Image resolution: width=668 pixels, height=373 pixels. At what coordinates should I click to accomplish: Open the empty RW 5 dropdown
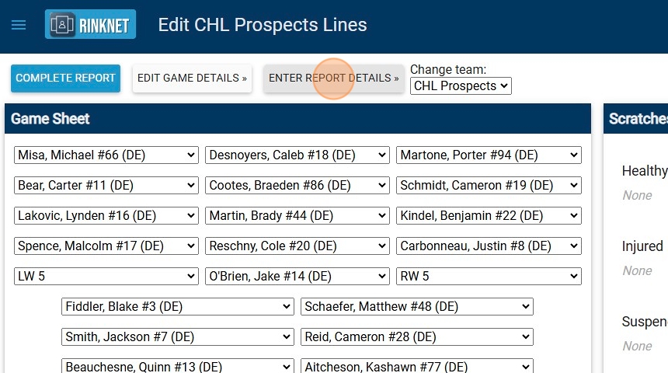click(488, 277)
